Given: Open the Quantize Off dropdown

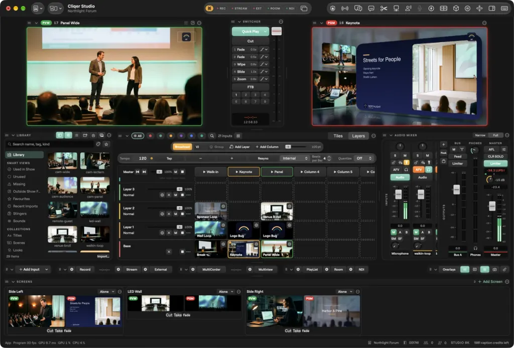Looking at the screenshot, I should 363,158.
